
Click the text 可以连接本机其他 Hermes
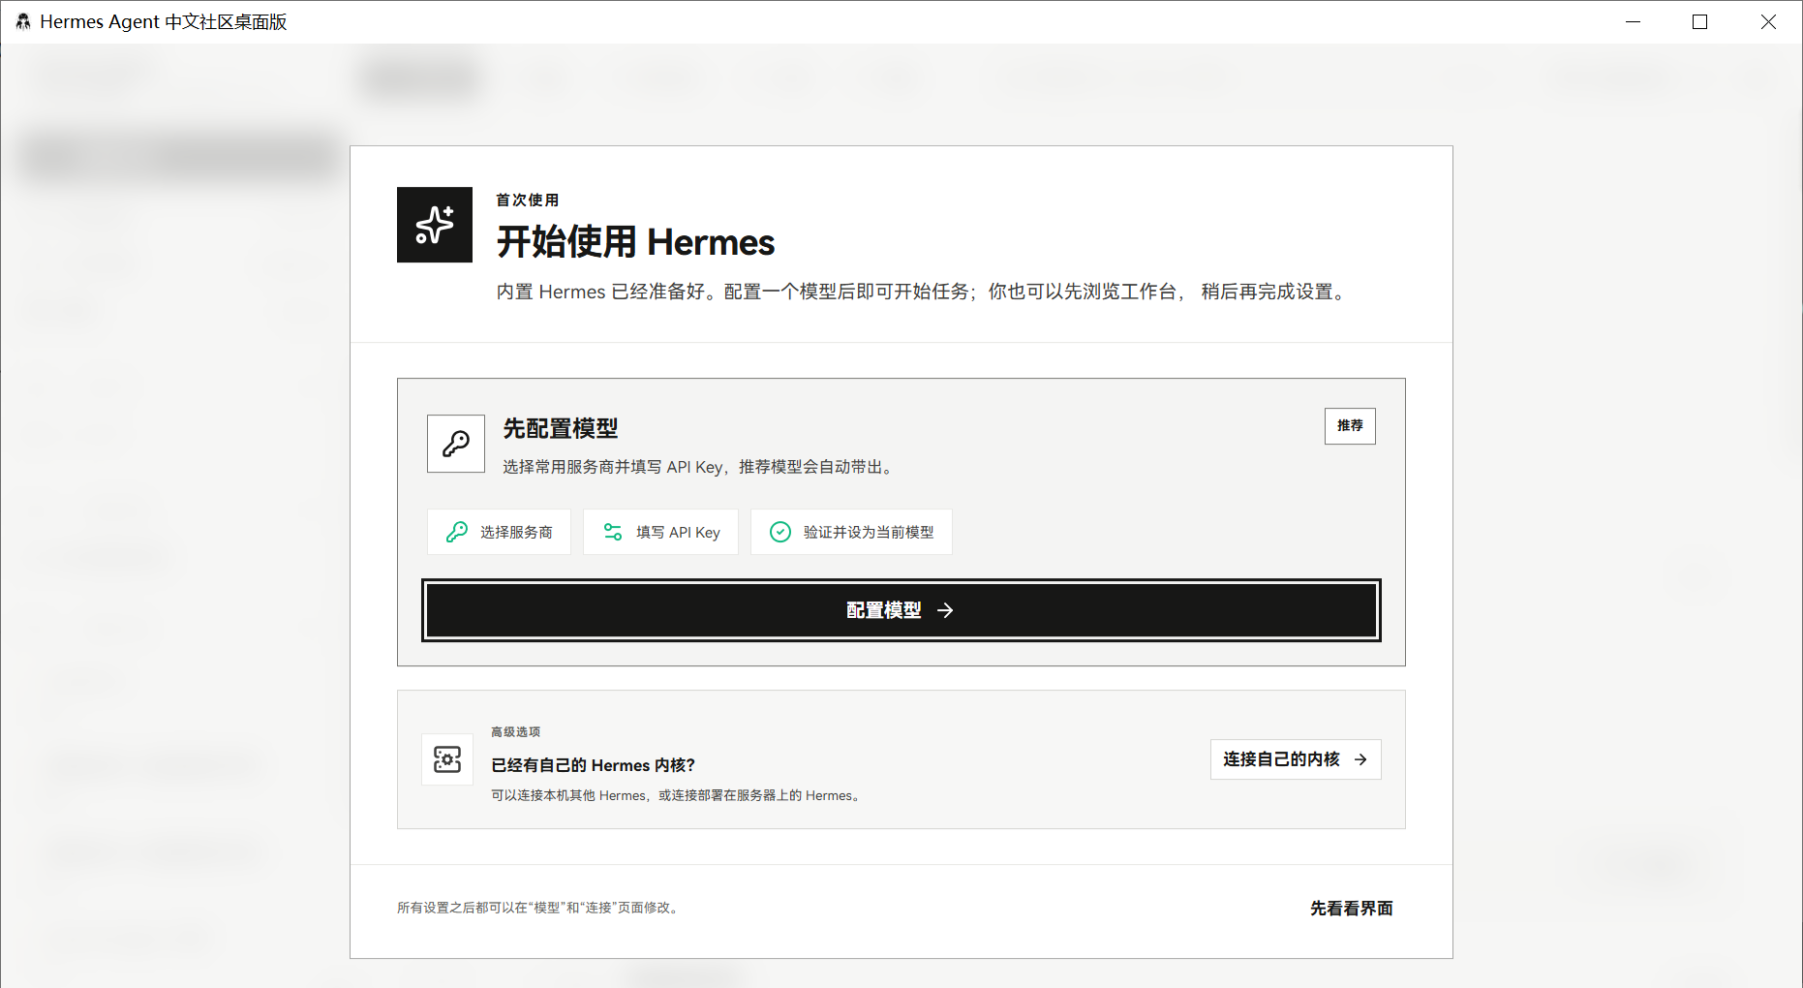point(678,795)
